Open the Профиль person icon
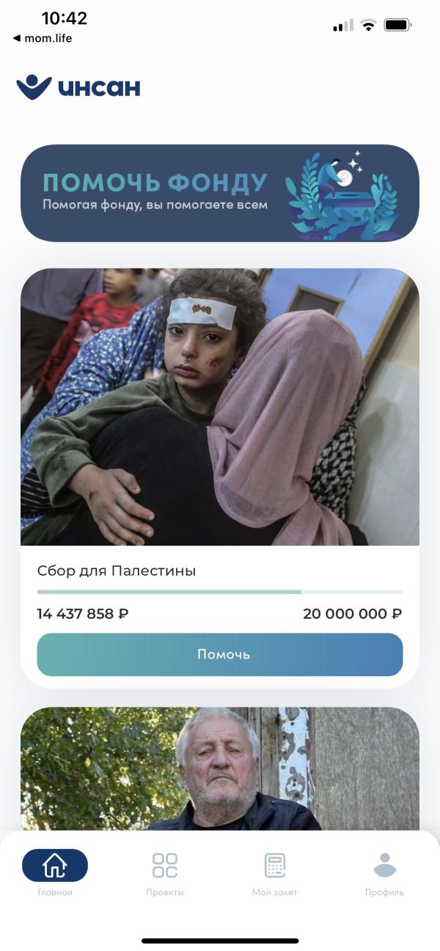Screen dimensions: 440x951 (x=385, y=865)
